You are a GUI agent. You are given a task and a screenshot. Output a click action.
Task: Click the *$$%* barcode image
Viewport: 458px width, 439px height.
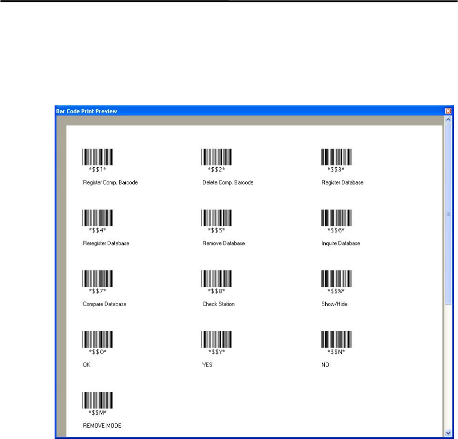(x=336, y=278)
